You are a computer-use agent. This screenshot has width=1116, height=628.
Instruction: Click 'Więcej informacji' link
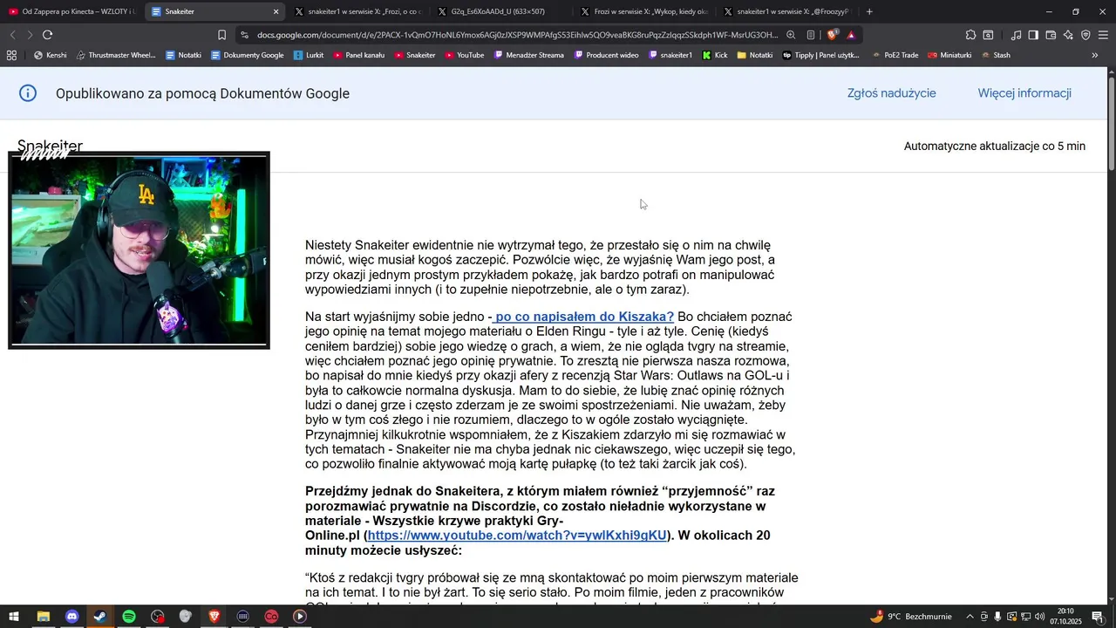pyautogui.click(x=1024, y=93)
